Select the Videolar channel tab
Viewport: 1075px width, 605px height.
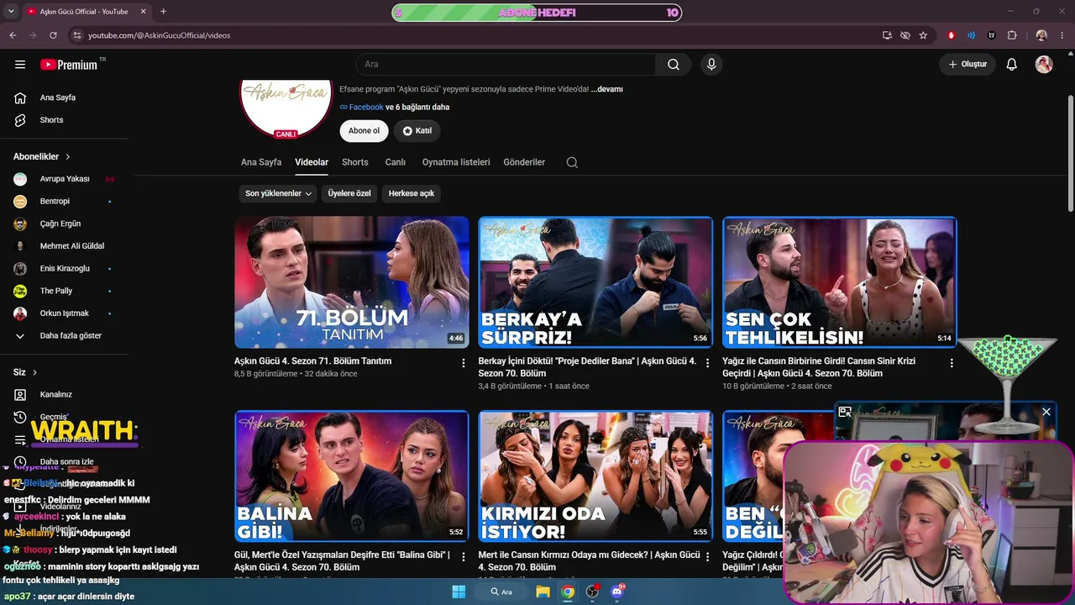[x=312, y=162]
